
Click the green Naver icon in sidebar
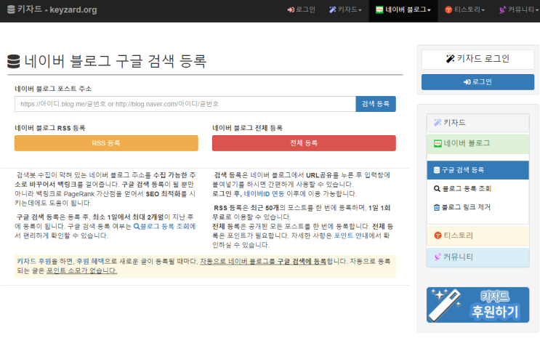438,144
